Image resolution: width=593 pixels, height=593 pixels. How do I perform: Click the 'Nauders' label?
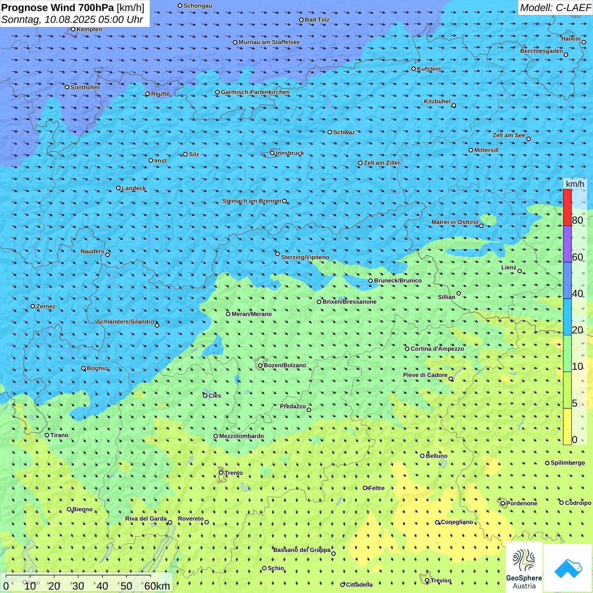[x=92, y=251]
